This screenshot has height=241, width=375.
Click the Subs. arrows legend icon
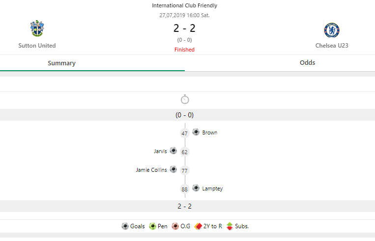[x=229, y=226]
